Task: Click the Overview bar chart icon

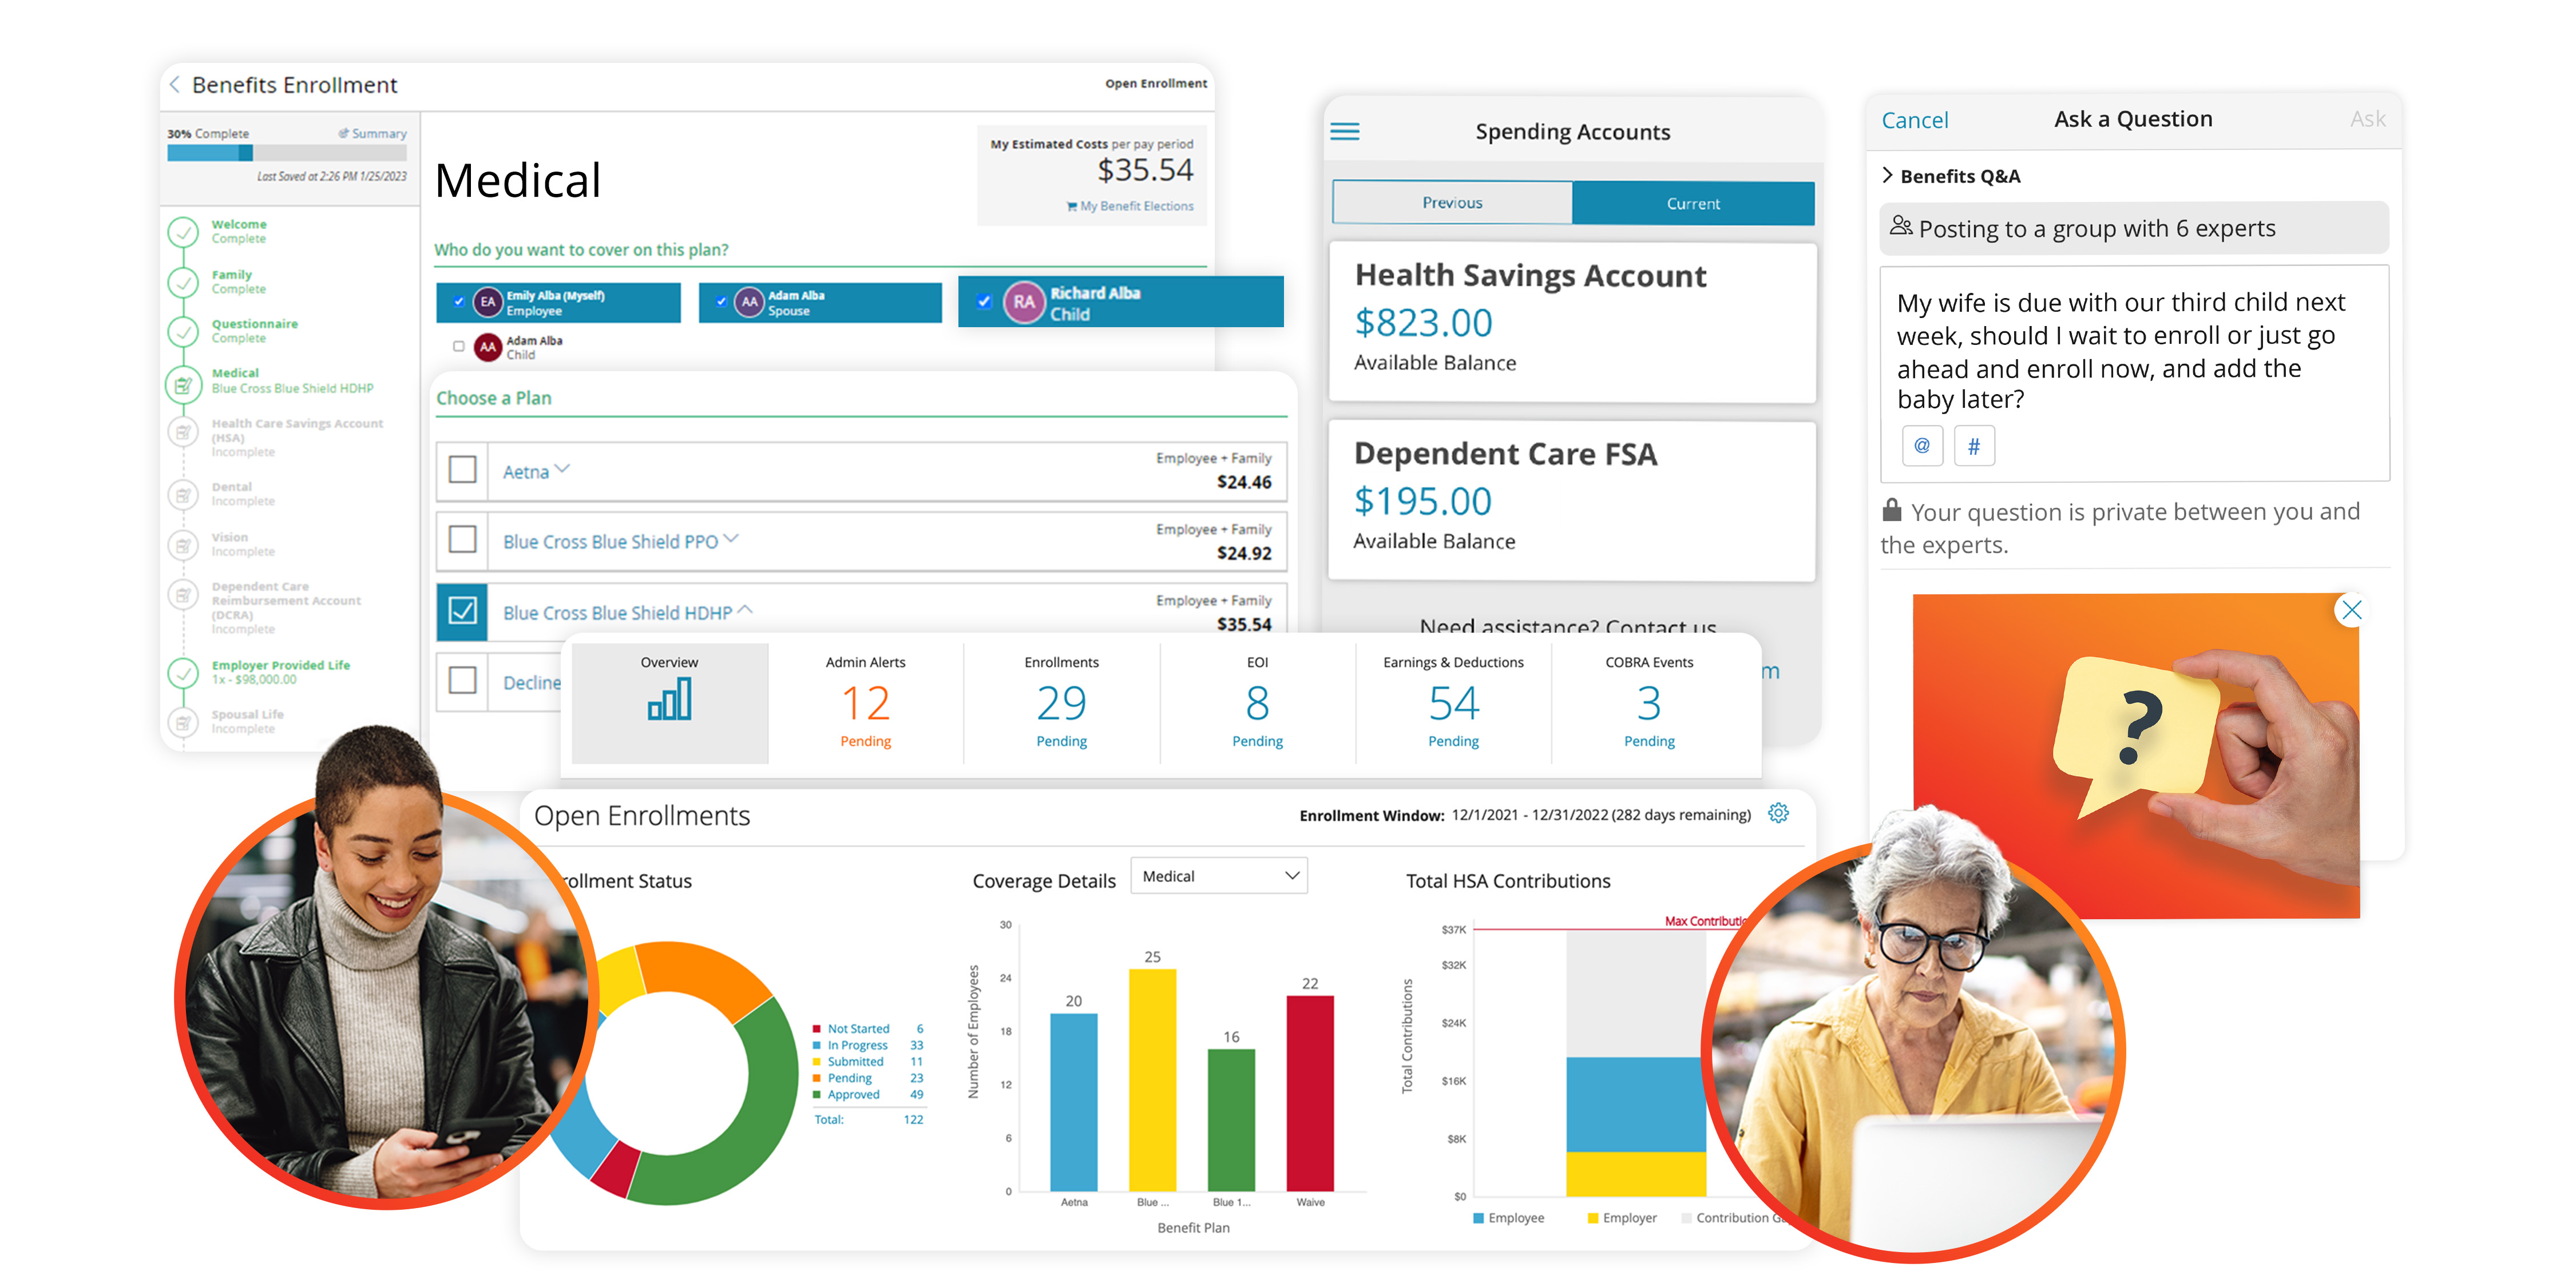Action: point(669,699)
